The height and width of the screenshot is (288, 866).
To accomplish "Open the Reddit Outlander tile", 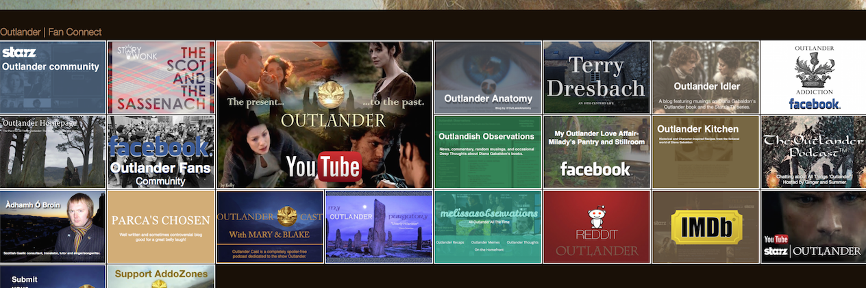I will point(596,226).
